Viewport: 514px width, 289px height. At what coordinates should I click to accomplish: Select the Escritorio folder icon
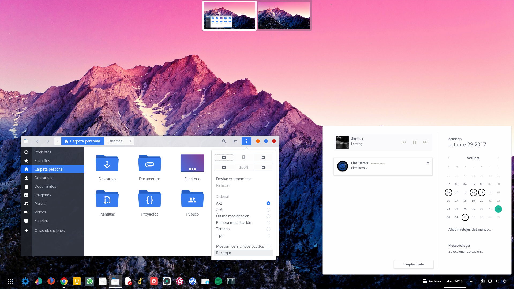(x=192, y=163)
